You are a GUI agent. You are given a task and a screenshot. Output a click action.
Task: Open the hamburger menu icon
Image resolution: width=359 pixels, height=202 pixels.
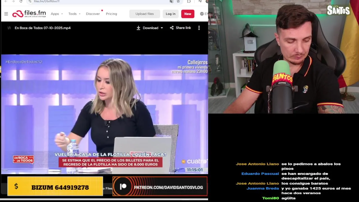click(x=6, y=14)
